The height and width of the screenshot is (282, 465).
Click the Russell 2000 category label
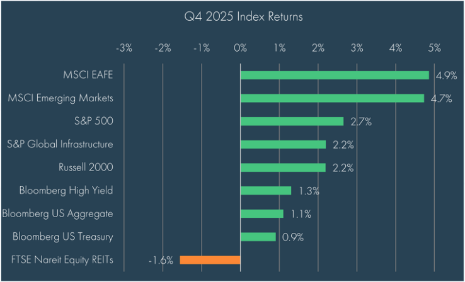(85, 167)
